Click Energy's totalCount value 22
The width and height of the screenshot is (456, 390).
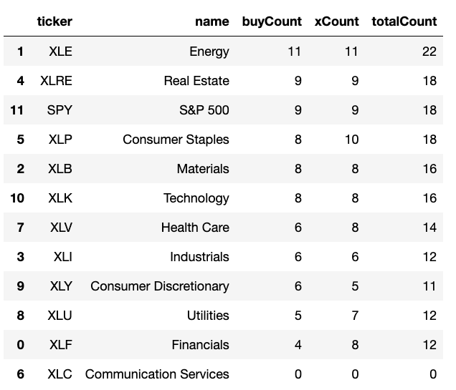(x=429, y=52)
